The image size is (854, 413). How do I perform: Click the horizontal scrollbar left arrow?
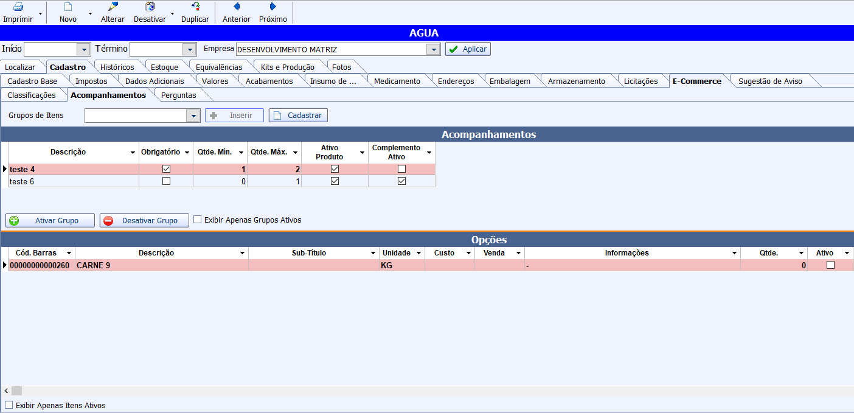[6, 390]
